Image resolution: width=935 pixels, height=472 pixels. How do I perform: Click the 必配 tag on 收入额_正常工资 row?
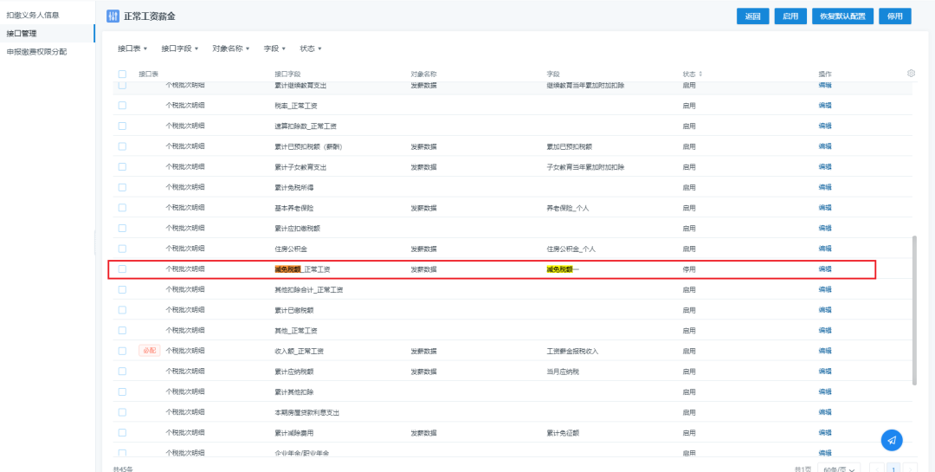149,351
